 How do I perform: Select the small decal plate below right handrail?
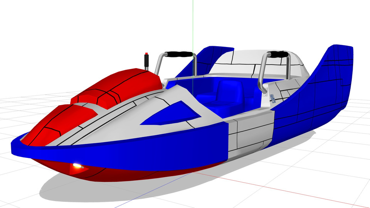[272, 98]
